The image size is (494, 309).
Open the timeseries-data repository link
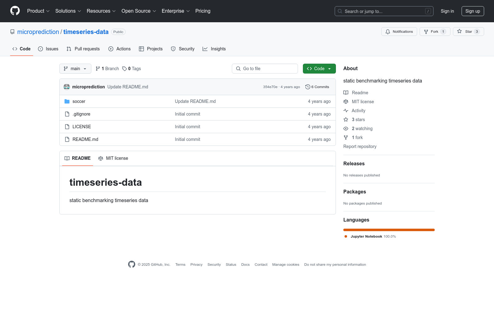pyautogui.click(x=86, y=32)
